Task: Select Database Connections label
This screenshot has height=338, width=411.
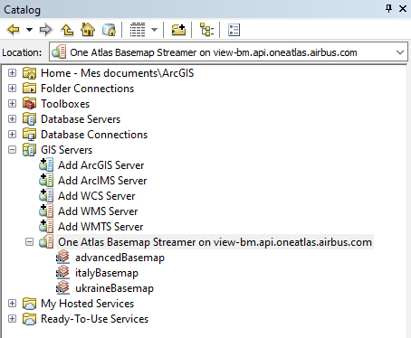Action: [94, 135]
